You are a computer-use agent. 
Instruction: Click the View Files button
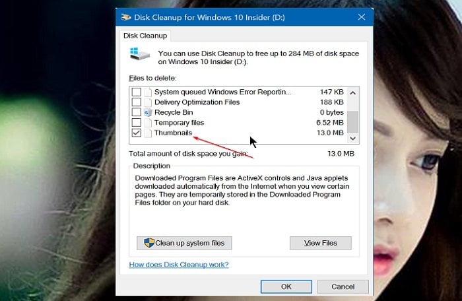pos(321,243)
